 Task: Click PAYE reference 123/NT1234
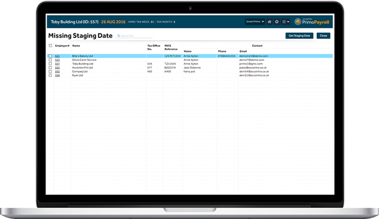click(x=172, y=56)
